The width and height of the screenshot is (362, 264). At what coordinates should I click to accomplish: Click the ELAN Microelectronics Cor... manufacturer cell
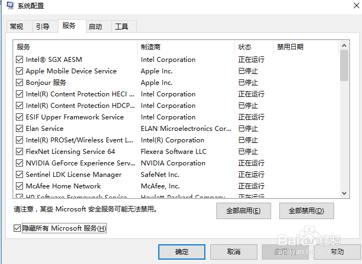[x=186, y=129]
